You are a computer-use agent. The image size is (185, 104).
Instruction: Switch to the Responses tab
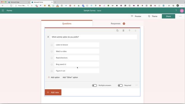118,24
